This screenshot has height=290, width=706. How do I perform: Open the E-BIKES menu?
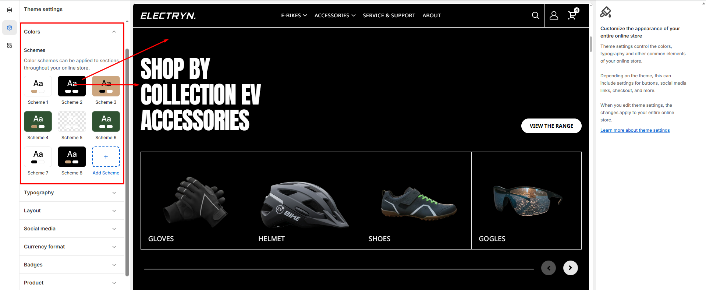pyautogui.click(x=294, y=15)
